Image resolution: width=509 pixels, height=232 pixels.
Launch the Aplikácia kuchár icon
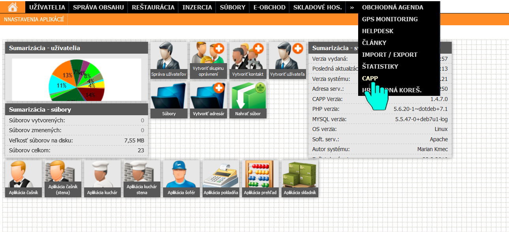click(x=102, y=178)
